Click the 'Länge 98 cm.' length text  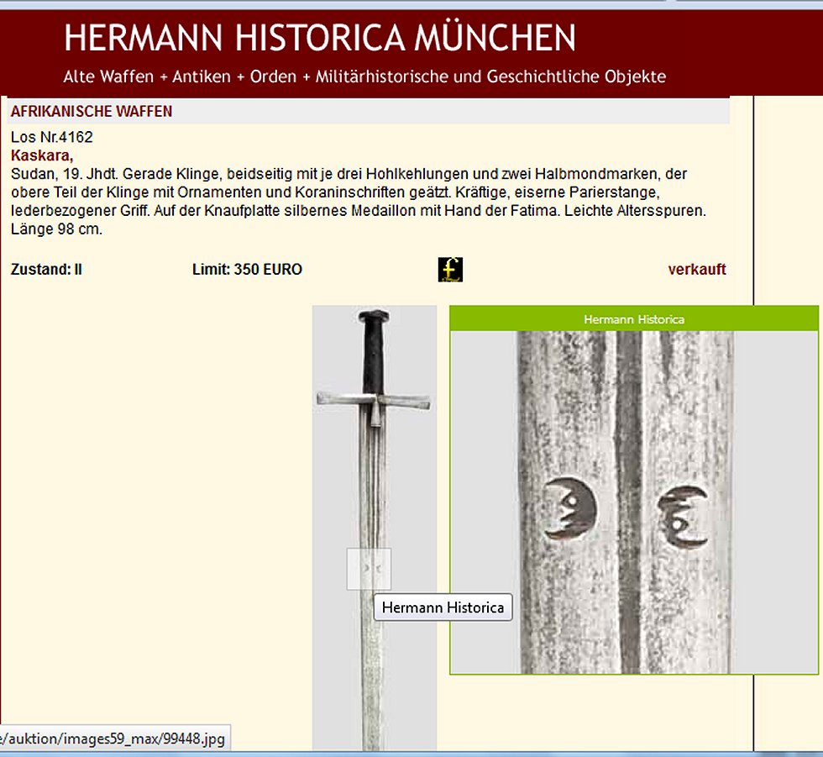[x=56, y=229]
